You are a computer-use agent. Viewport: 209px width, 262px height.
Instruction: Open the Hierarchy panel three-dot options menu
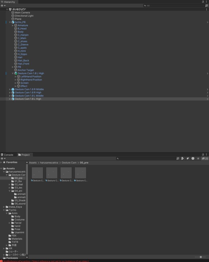[x=206, y=2]
